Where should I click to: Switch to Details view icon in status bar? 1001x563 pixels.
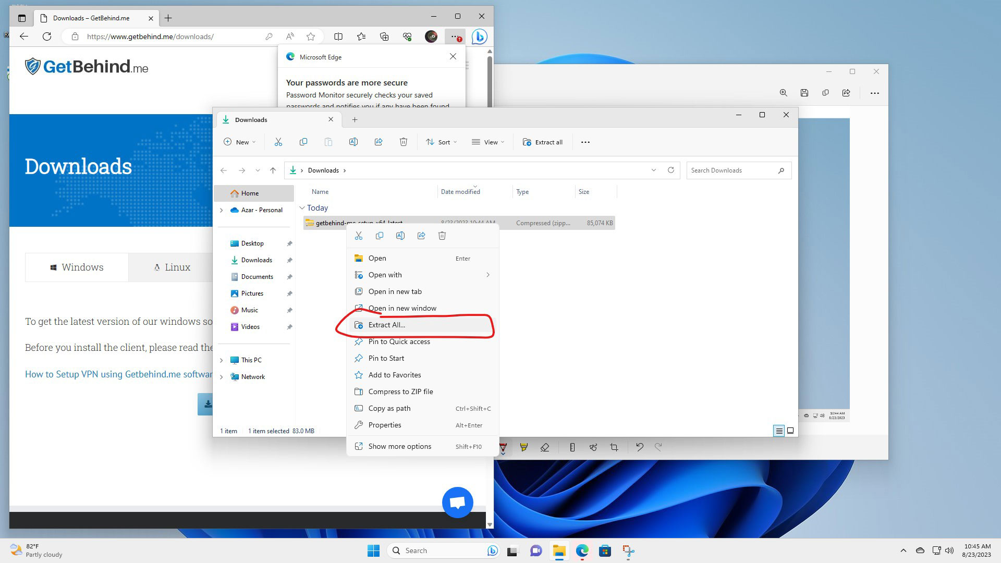(779, 431)
